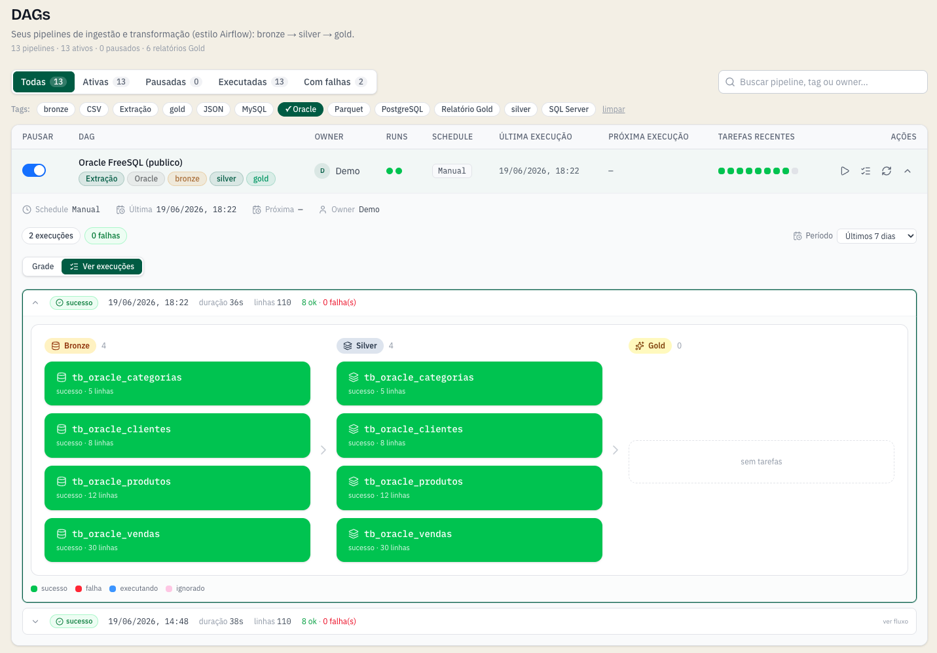The image size is (937, 653).
Task: Open the task list icon in Ações
Action: (866, 171)
